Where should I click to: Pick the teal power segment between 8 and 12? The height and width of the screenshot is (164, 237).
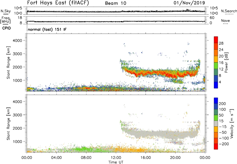click(x=216, y=72)
